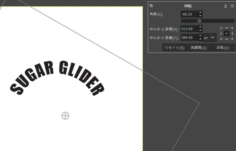Decrease the angle value with down arrow

pyautogui.click(x=200, y=16)
